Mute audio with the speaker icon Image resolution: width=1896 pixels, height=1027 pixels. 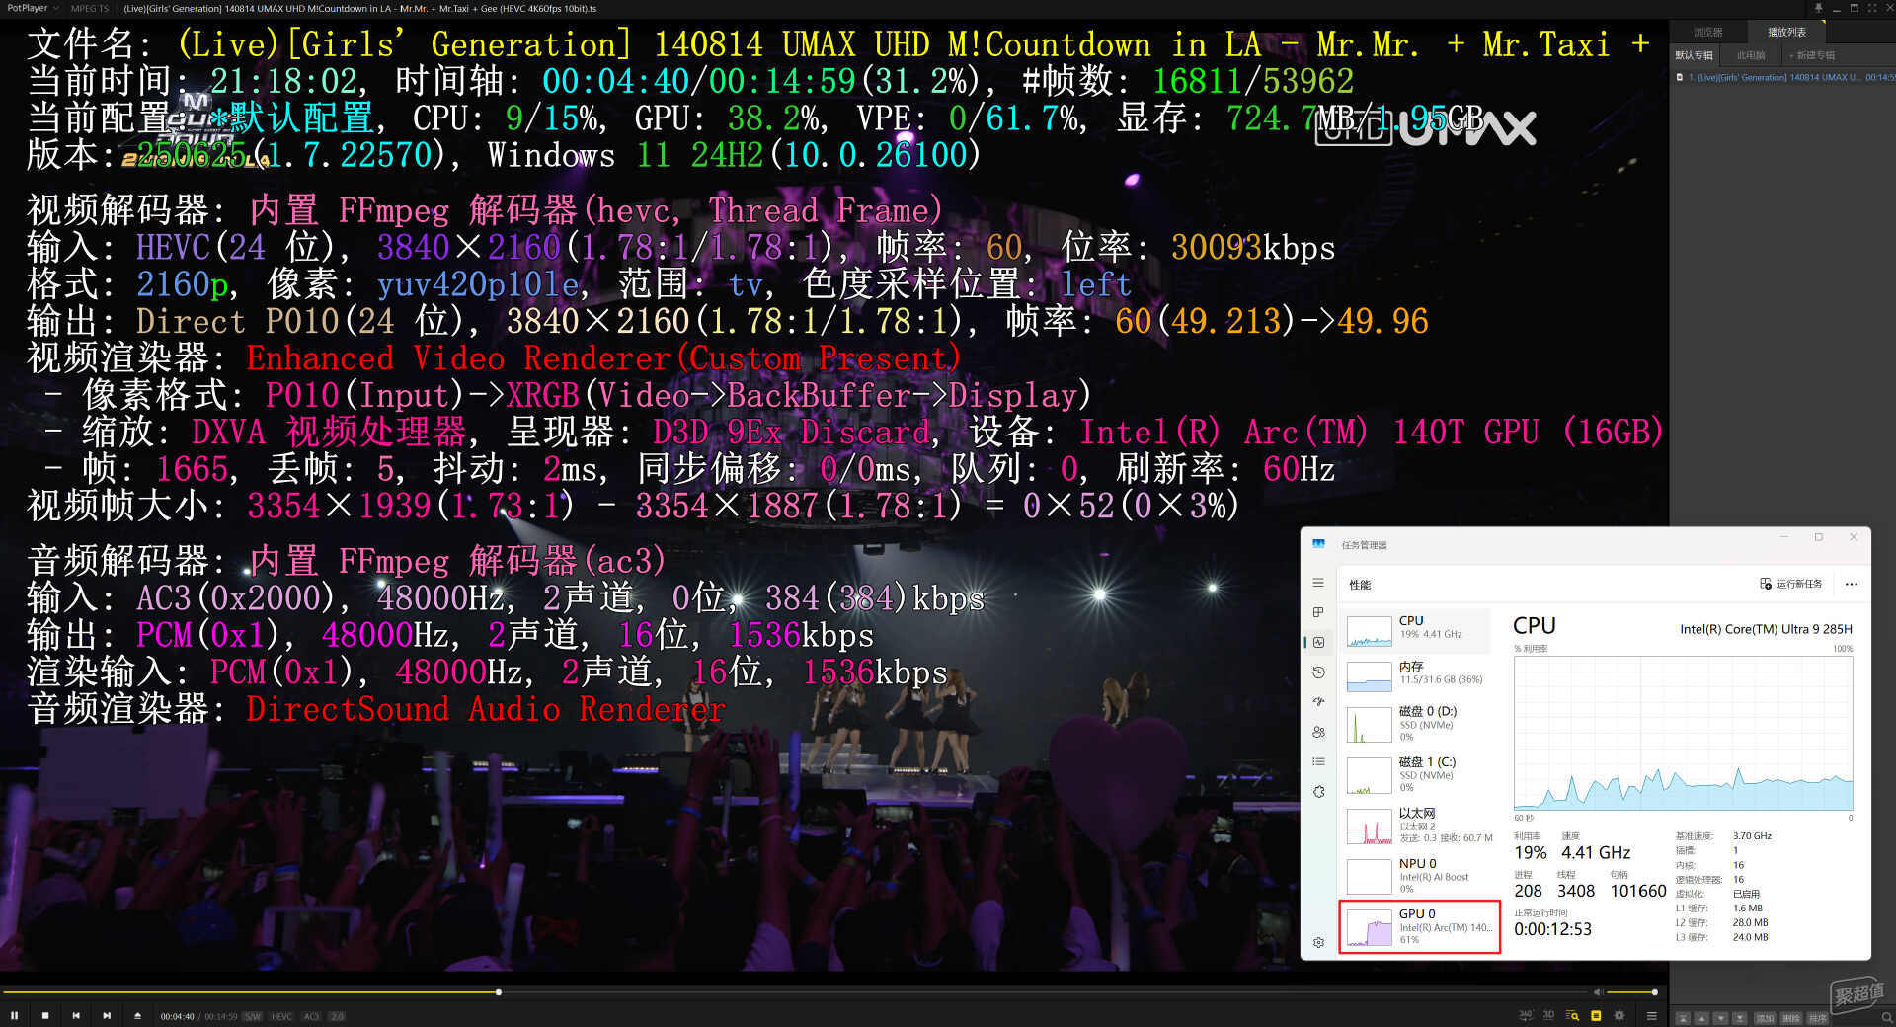(x=1597, y=991)
